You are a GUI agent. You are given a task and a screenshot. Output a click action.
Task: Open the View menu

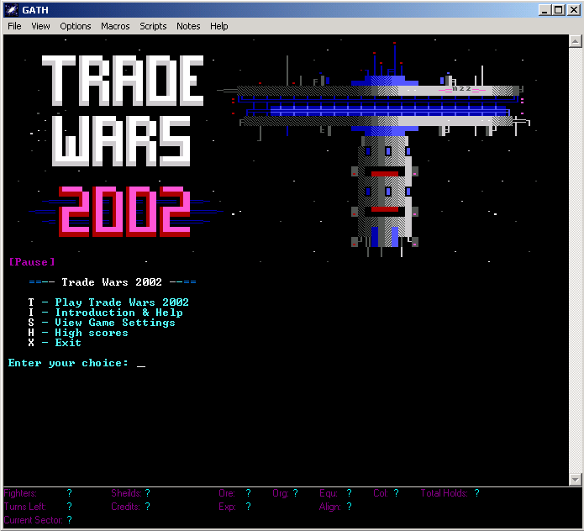(40, 26)
